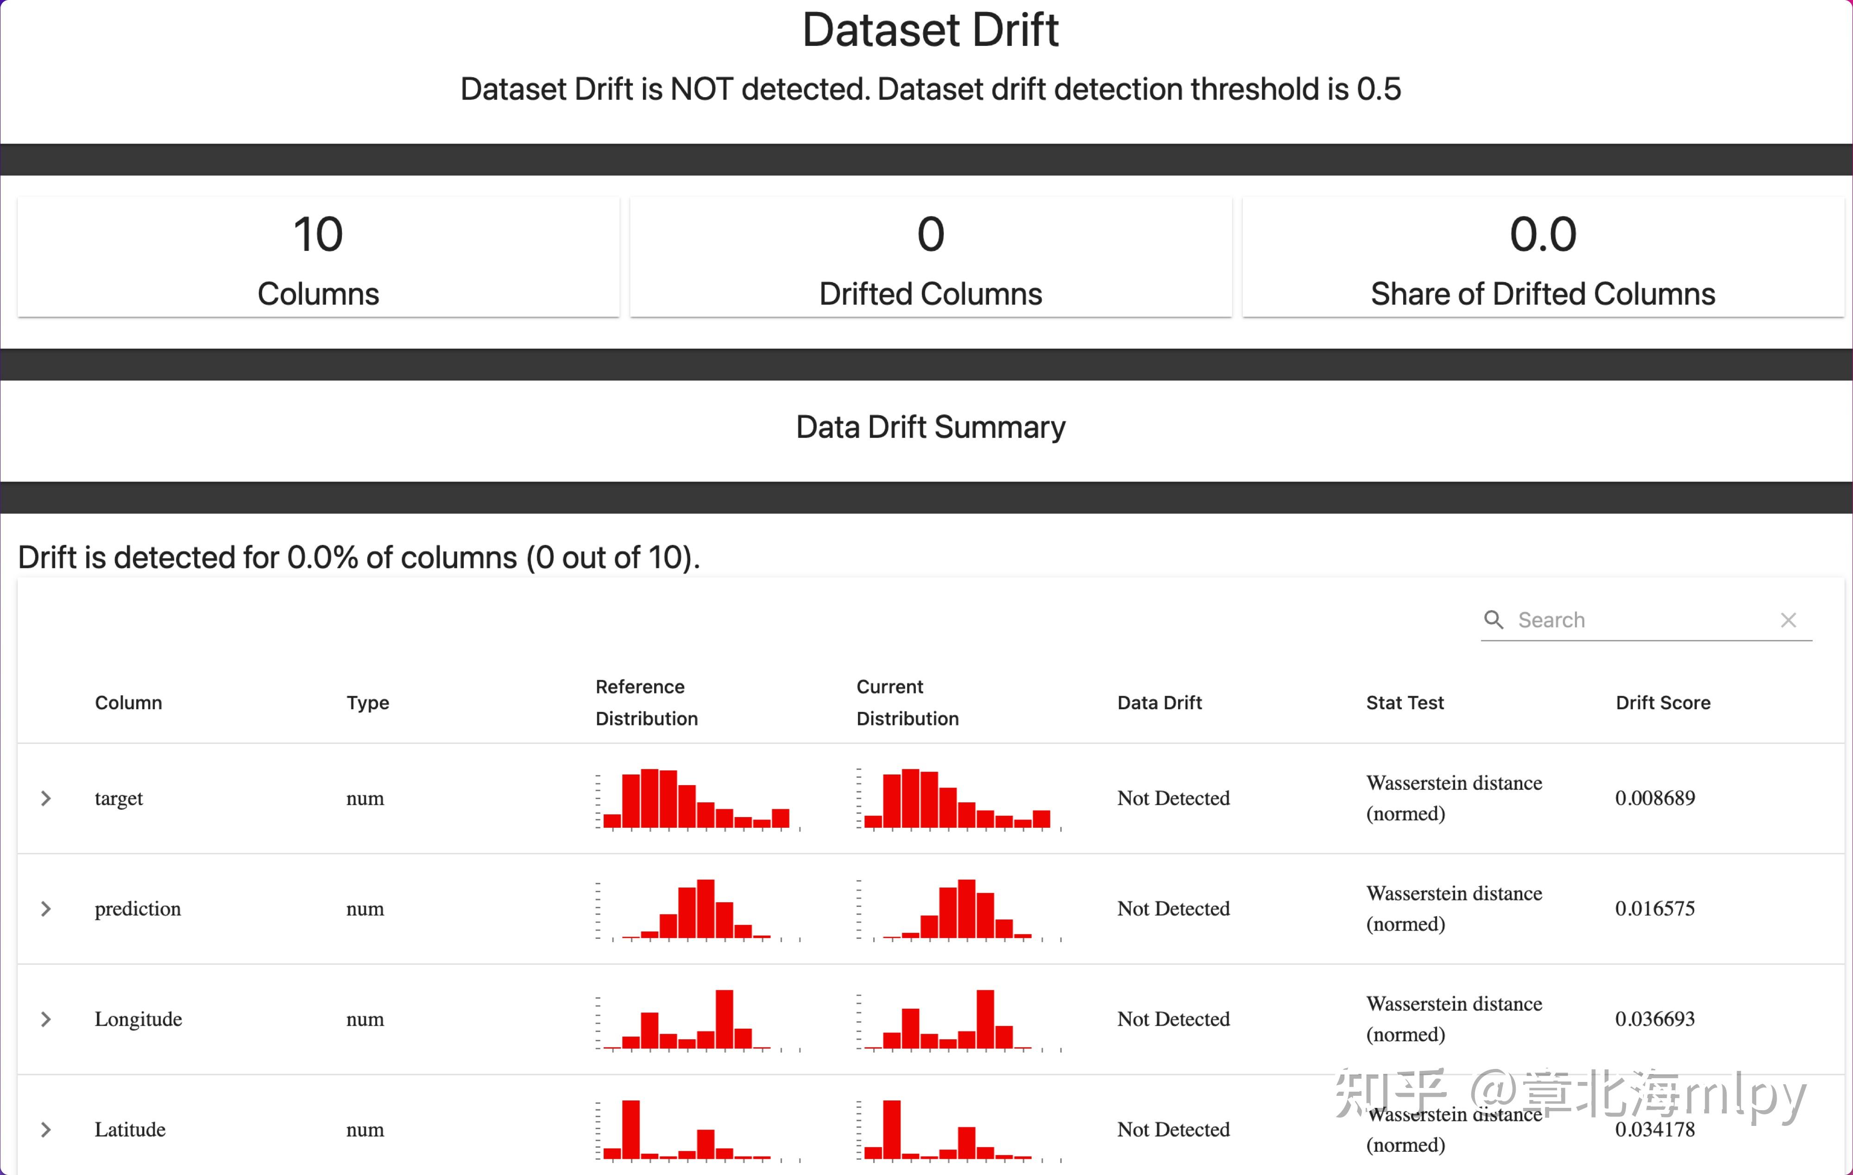Click the Share of Drifted Columns card
Image resolution: width=1853 pixels, height=1175 pixels.
pyautogui.click(x=1543, y=257)
